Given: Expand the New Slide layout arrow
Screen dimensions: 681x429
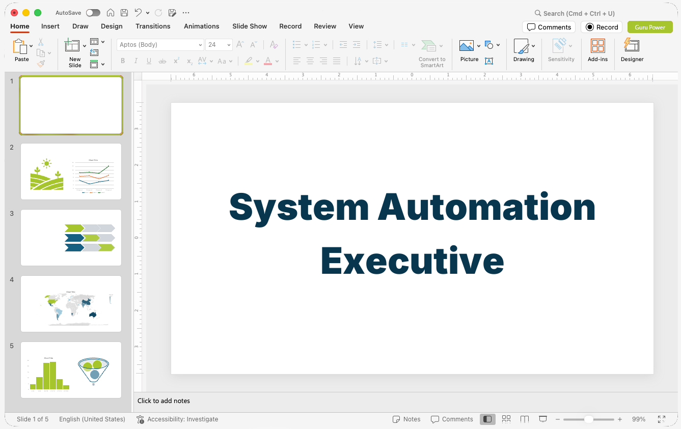Looking at the screenshot, I should click(85, 46).
